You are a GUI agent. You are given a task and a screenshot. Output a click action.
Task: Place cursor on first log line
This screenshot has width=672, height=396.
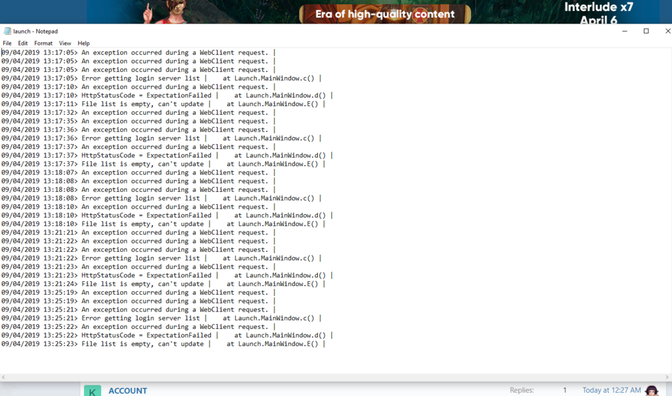coord(134,52)
